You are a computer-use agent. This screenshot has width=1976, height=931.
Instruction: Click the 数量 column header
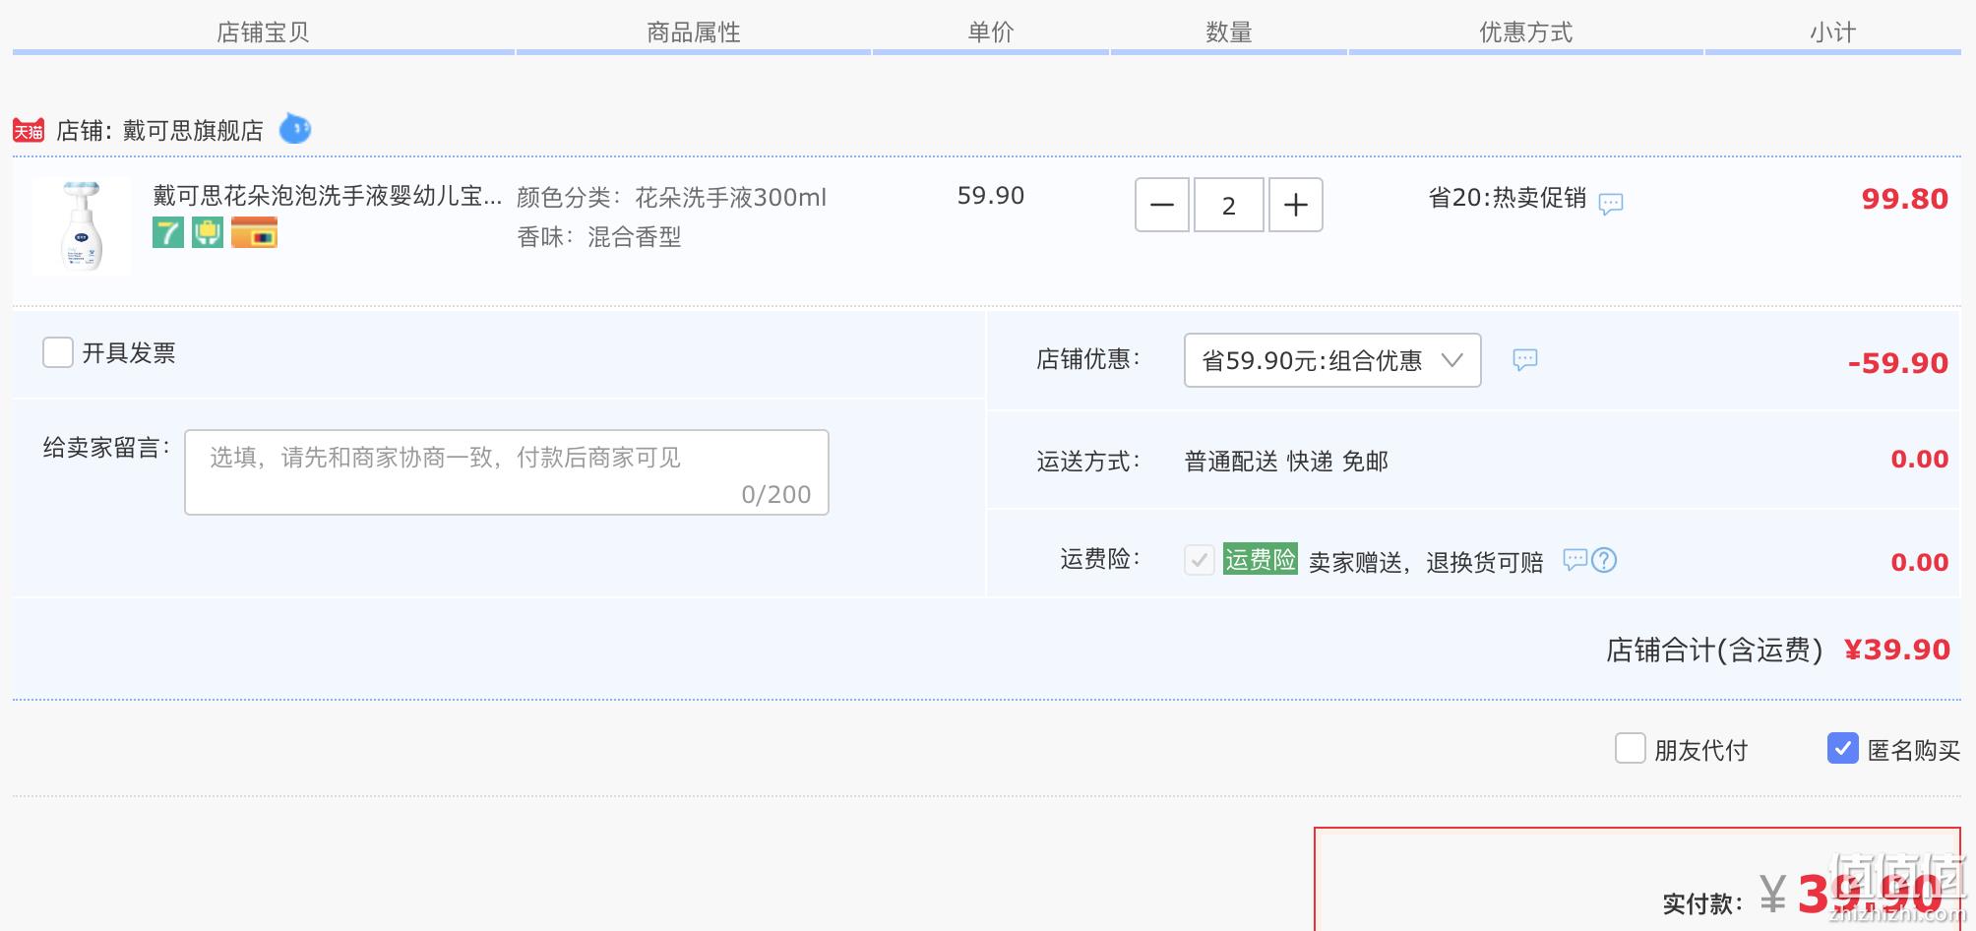pos(1229,32)
